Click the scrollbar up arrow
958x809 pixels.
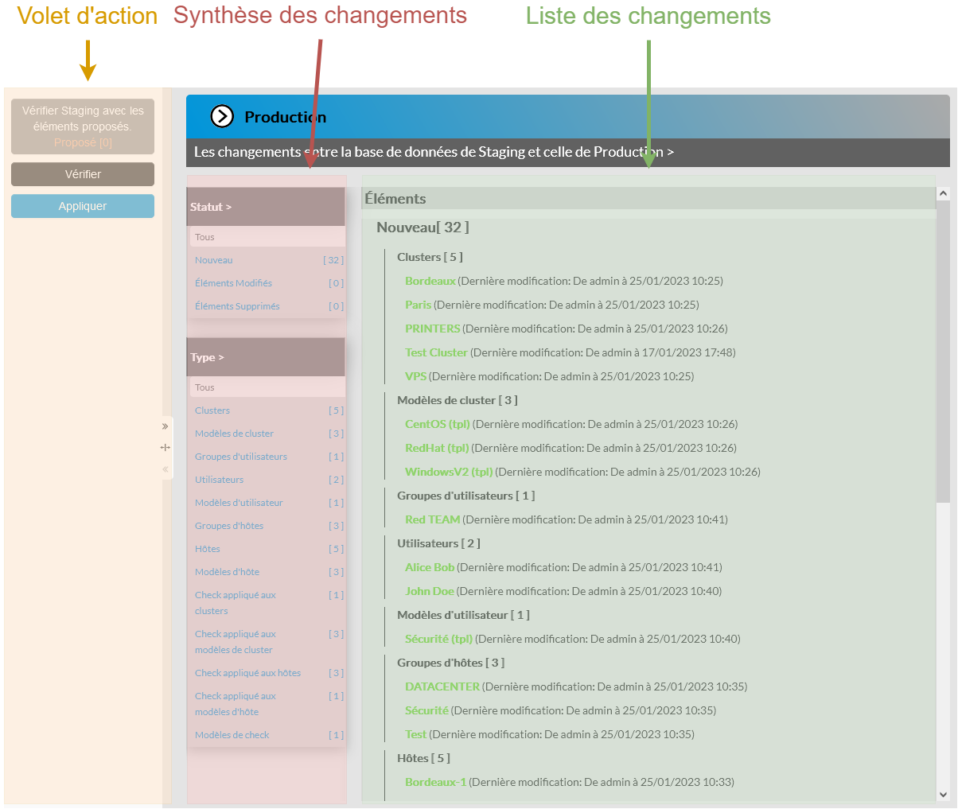943,193
